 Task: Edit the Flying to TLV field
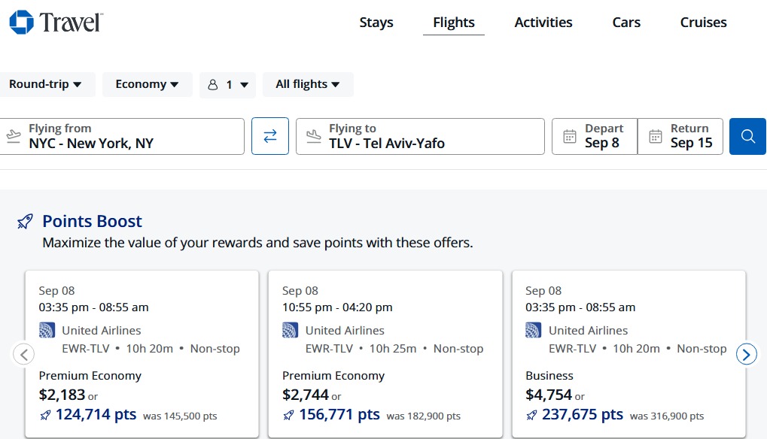point(420,136)
